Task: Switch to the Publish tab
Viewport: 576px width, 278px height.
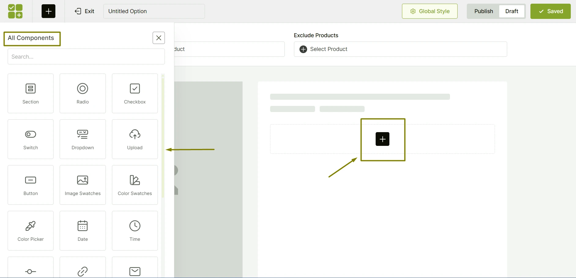Action: tap(483, 11)
